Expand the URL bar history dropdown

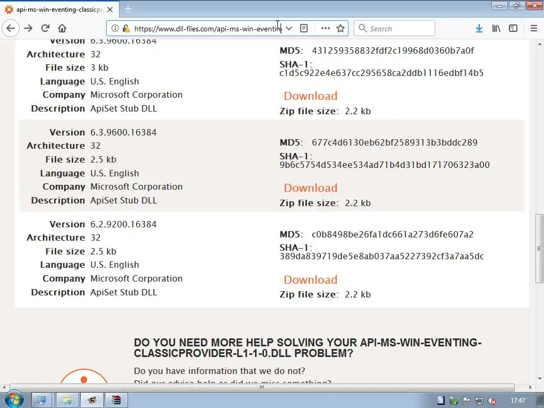pyautogui.click(x=289, y=29)
